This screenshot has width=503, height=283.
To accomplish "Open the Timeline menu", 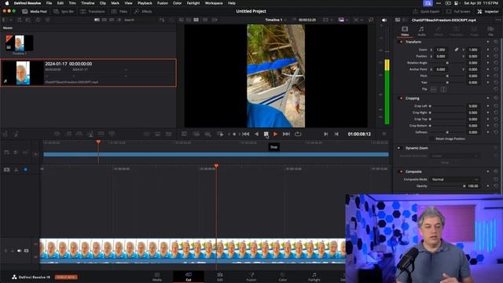I will (87, 3).
